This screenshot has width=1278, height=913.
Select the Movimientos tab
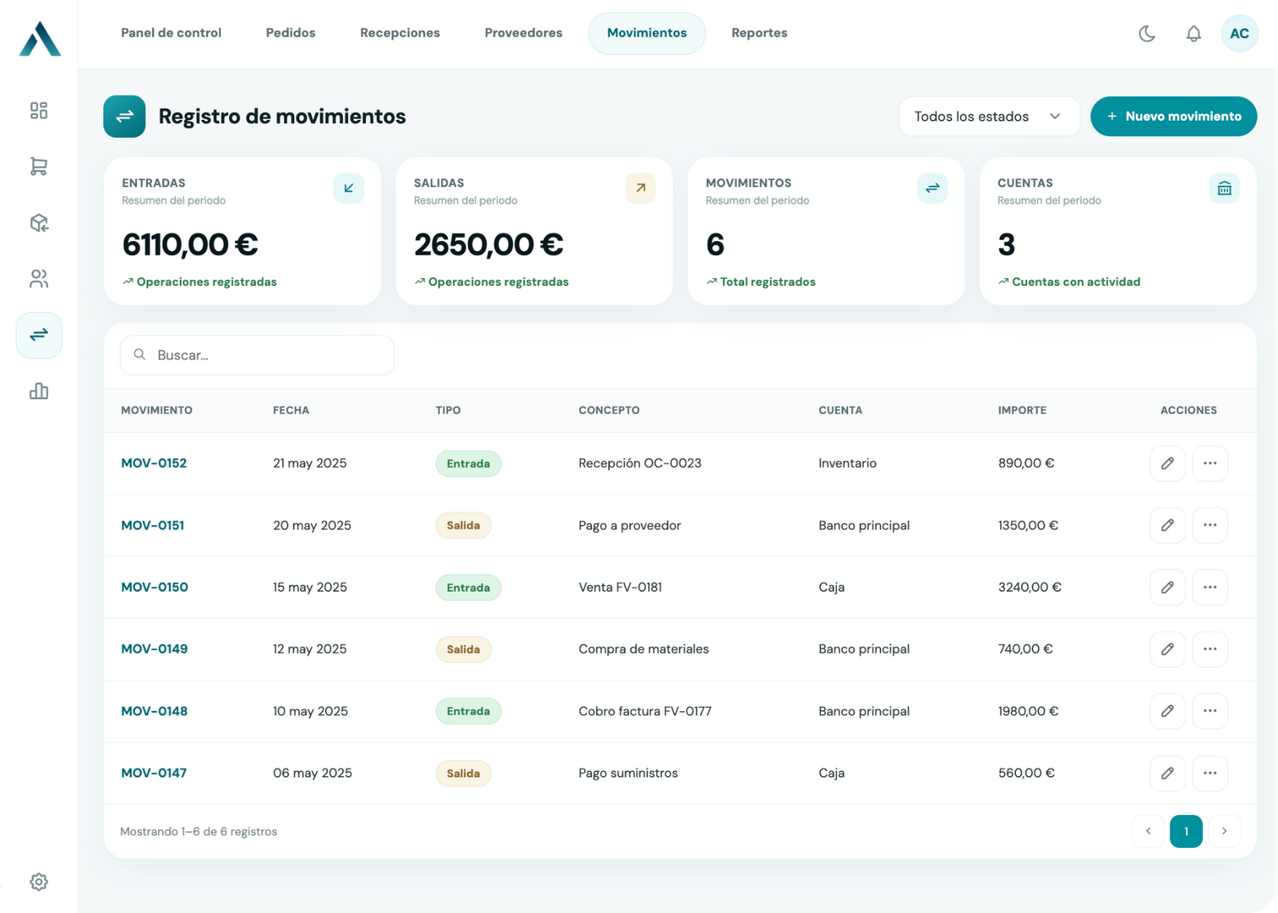pyautogui.click(x=647, y=33)
